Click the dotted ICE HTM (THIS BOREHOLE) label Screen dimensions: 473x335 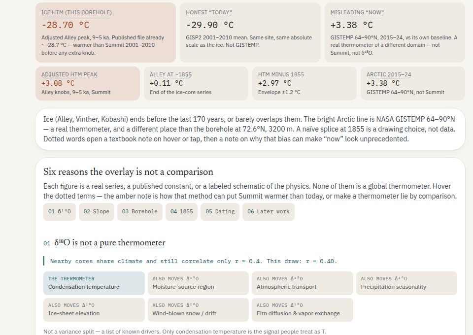[76, 13]
